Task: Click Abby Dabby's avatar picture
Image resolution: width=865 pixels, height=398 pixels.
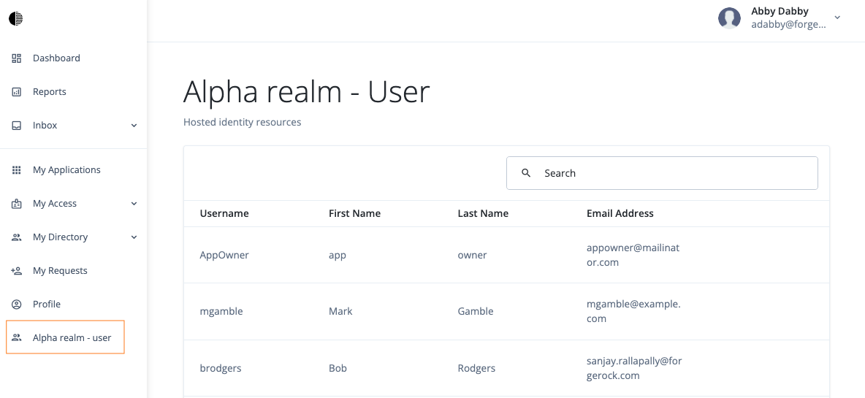Action: tap(729, 18)
